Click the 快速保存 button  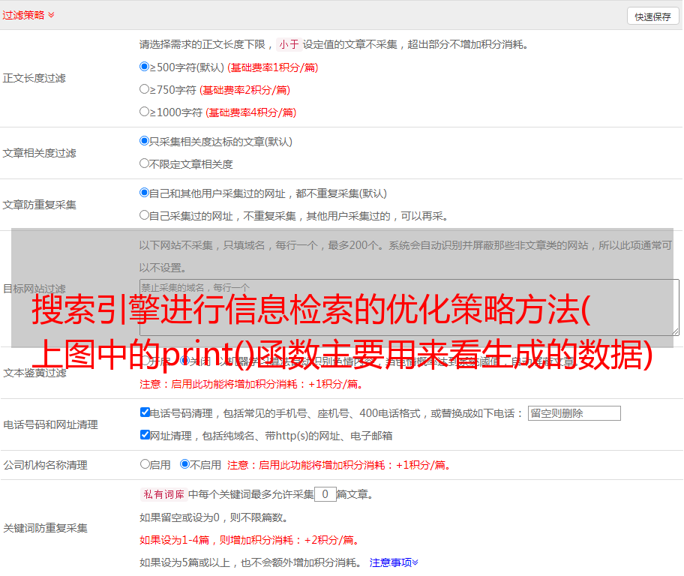(652, 16)
